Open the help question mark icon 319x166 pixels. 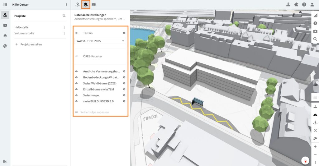pos(304,5)
